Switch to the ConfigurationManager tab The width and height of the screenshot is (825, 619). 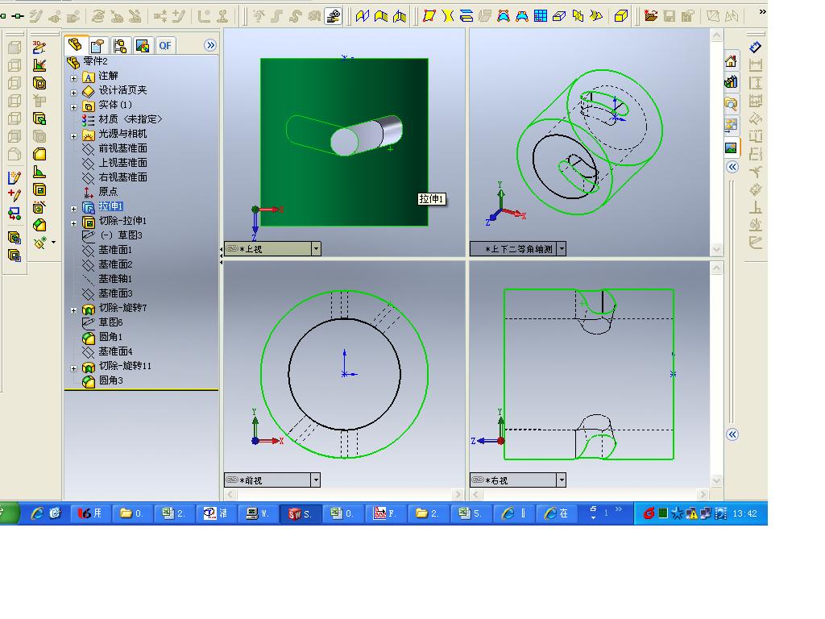pos(120,46)
